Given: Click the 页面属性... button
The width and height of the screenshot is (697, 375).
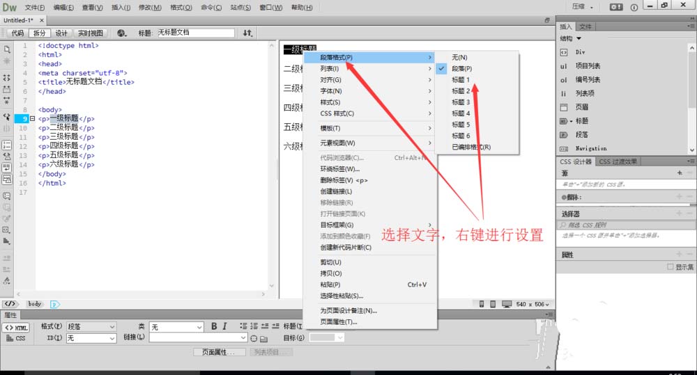Looking at the screenshot, I should (220, 352).
